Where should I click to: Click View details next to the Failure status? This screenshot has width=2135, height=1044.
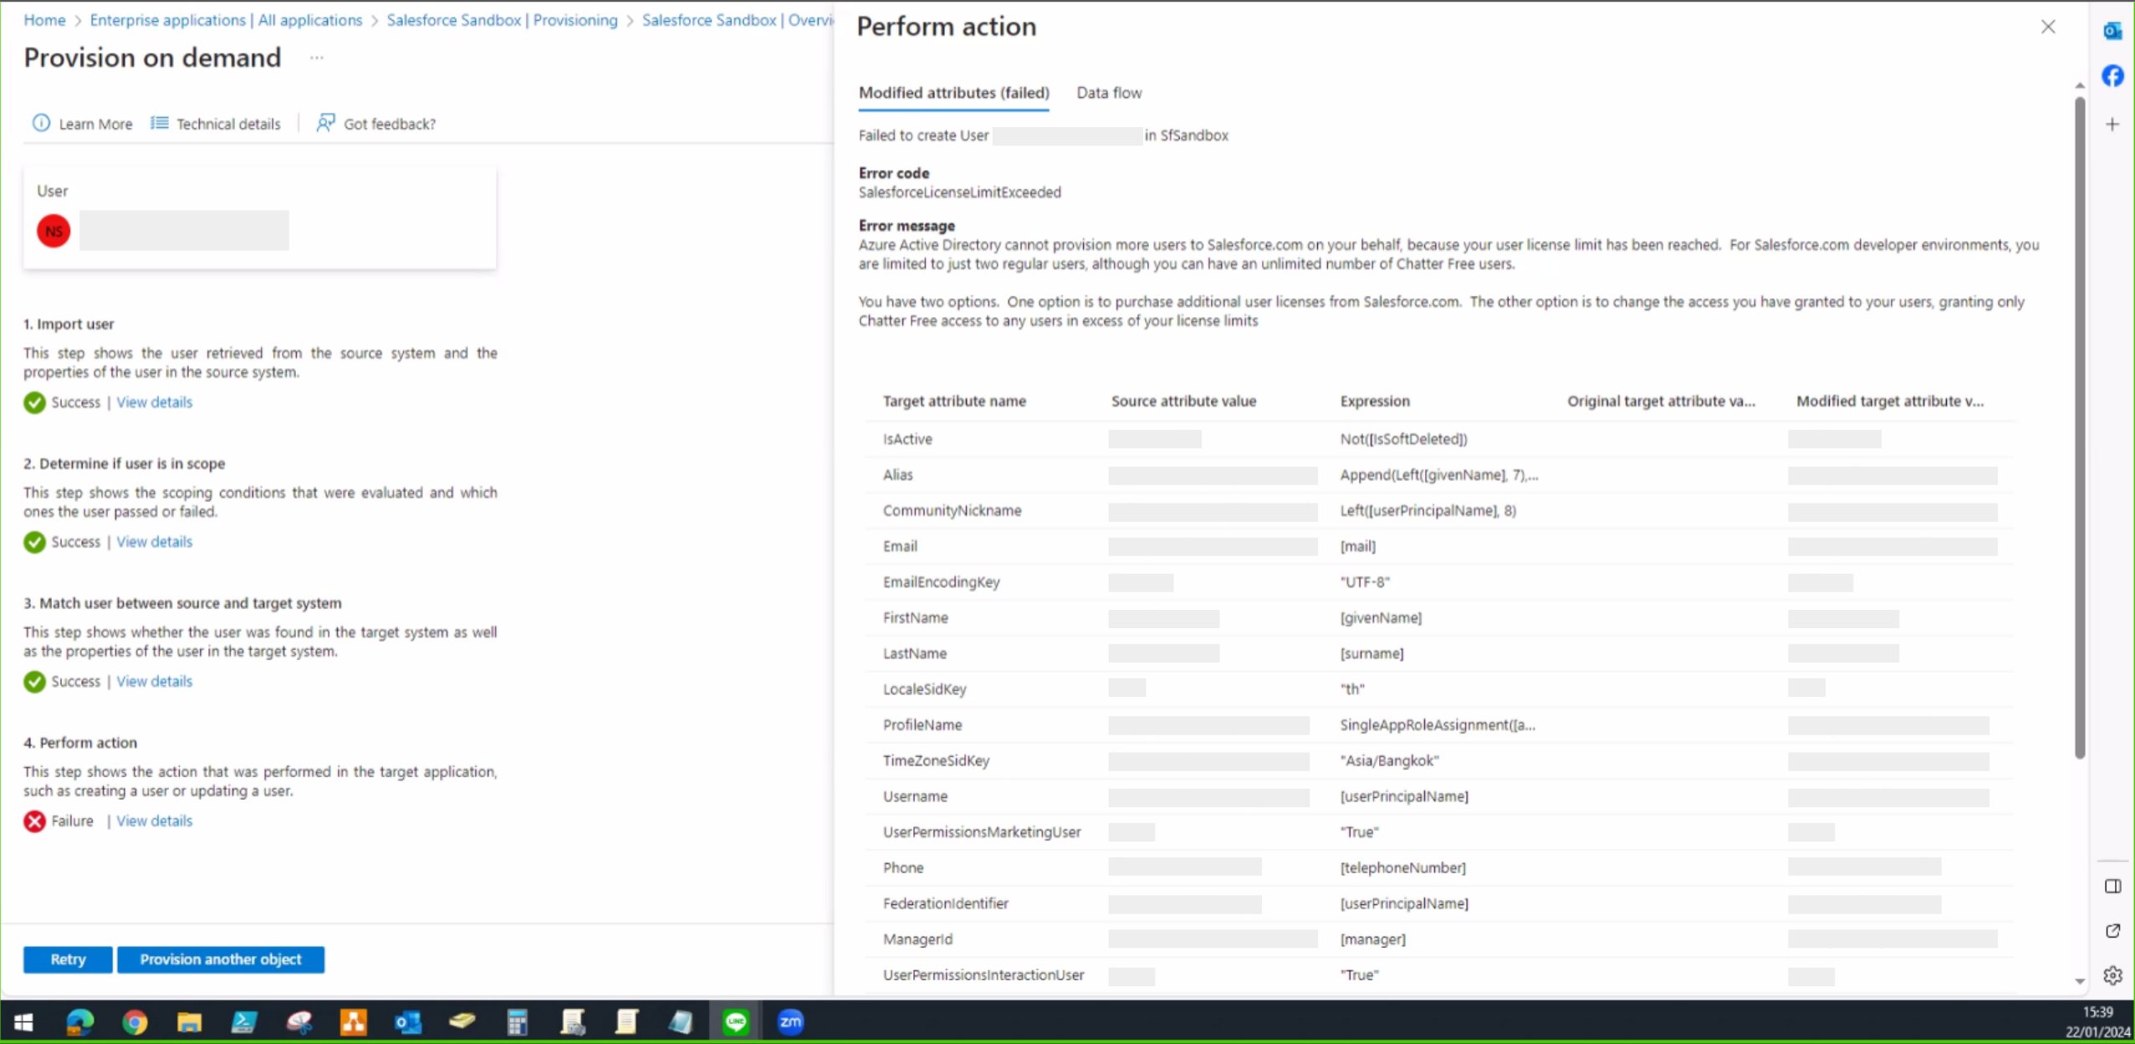(153, 821)
